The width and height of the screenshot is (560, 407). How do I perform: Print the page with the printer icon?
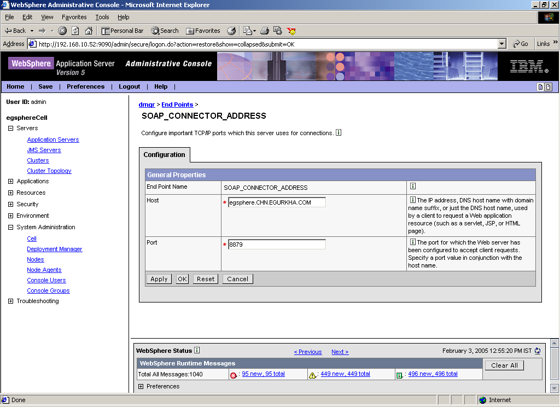265,31
